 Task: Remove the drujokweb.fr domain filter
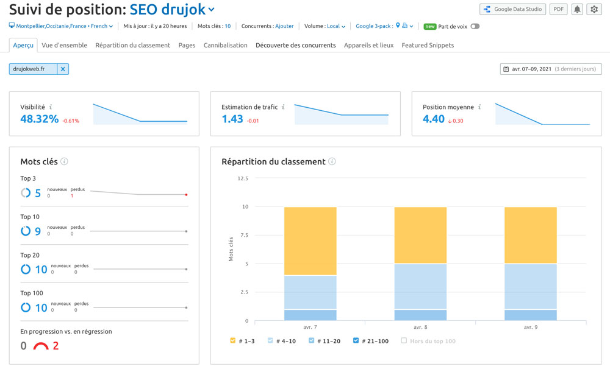coord(63,69)
